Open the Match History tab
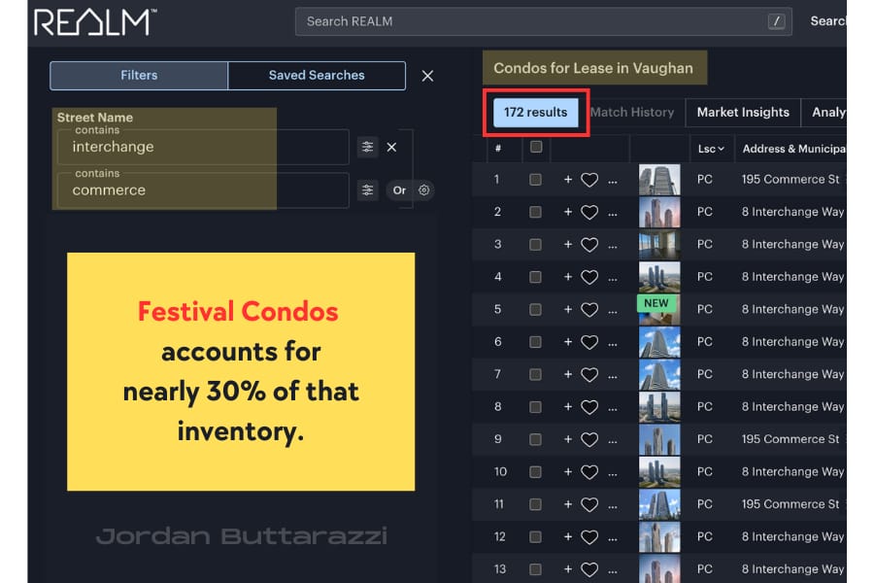Screen dimensions: 874x583 point(632,112)
